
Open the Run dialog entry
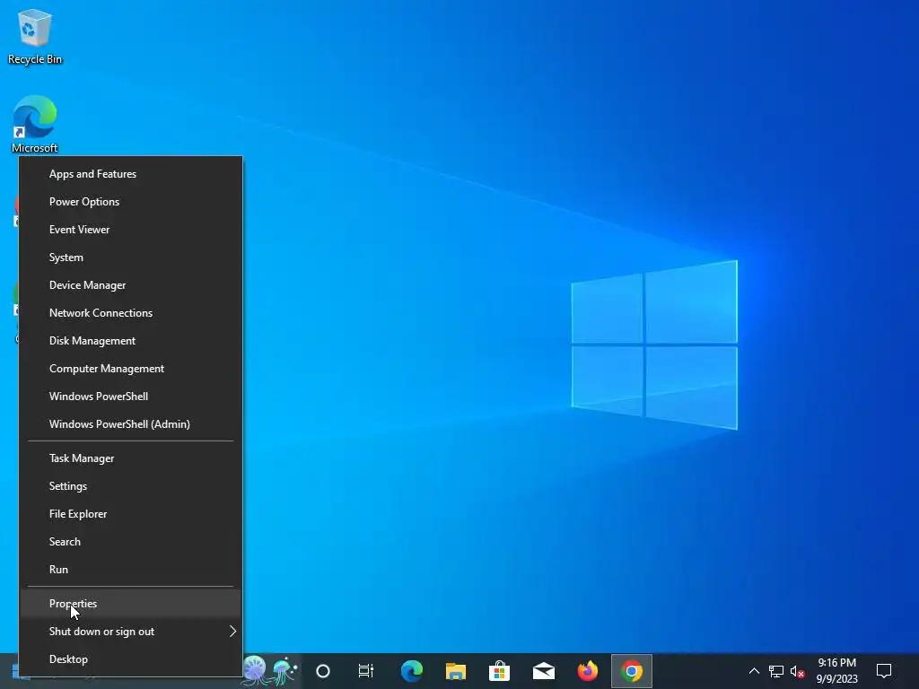[131, 570]
